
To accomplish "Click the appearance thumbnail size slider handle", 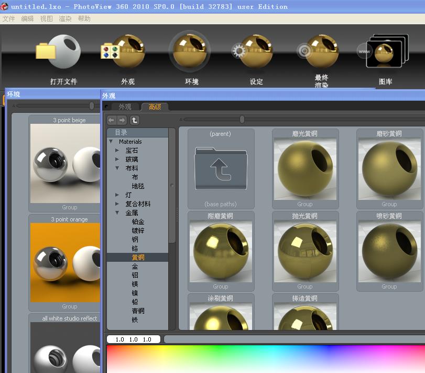I will (242, 120).
